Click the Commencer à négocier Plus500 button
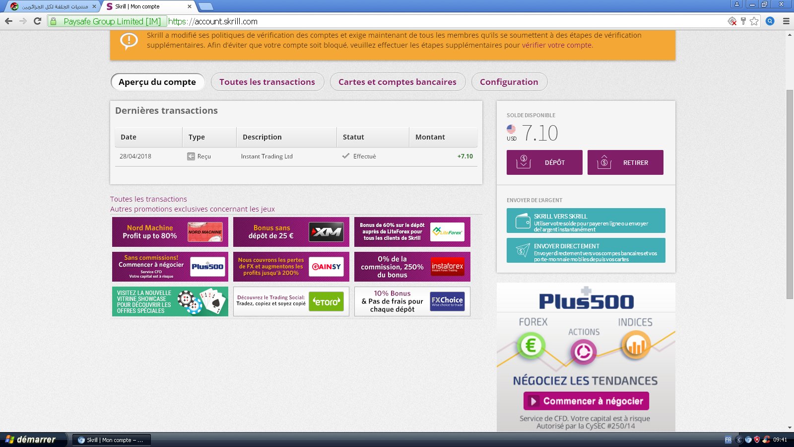The width and height of the screenshot is (794, 447). click(586, 401)
